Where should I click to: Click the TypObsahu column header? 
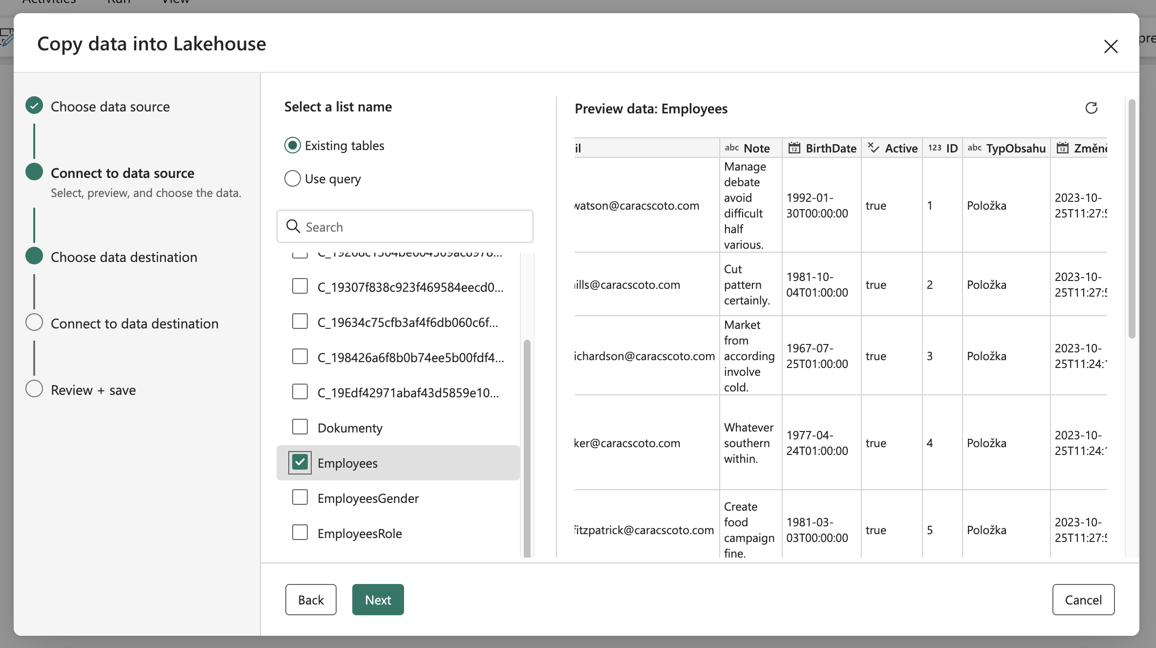pos(1006,148)
